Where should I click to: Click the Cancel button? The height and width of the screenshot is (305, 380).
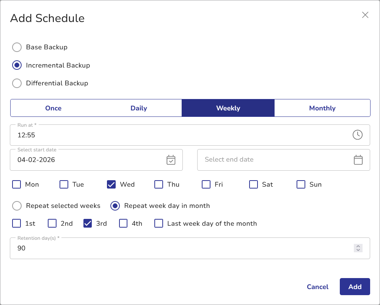(x=317, y=287)
